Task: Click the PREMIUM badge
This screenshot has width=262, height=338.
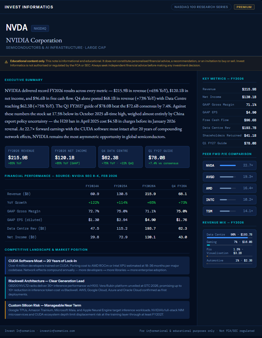Action: coord(244,7)
